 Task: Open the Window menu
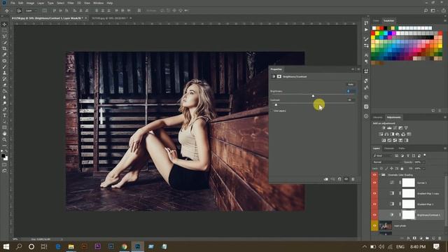tap(98, 3)
